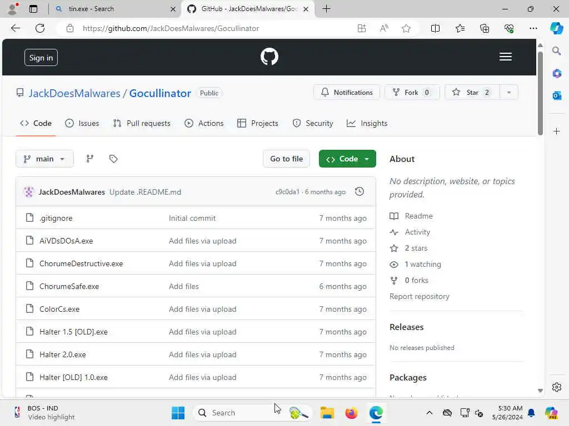569x426 pixels.
Task: Close the tin.exe Search tab
Action: pos(173,9)
